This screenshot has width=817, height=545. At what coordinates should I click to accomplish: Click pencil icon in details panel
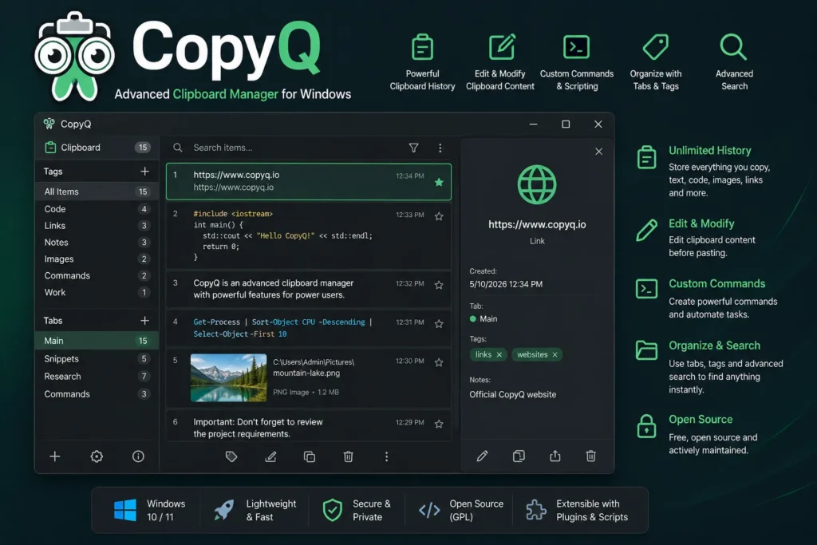coord(483,456)
